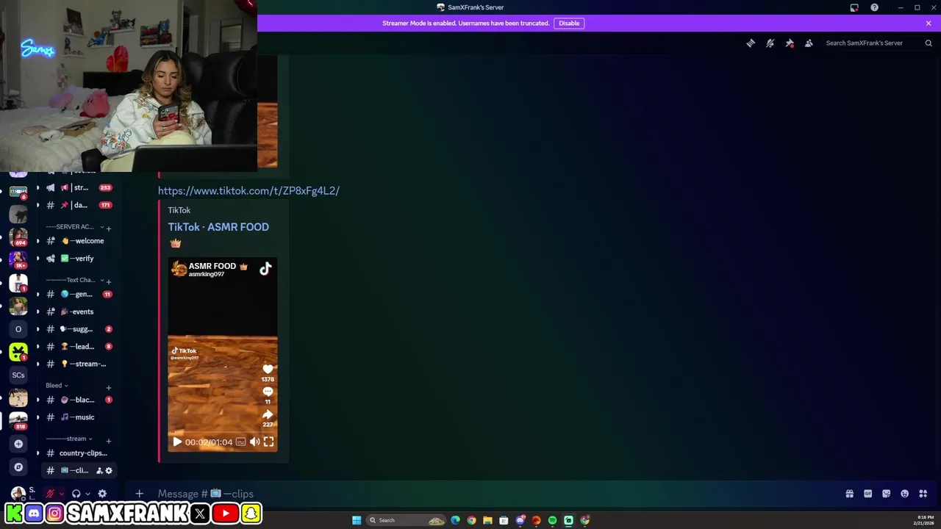Open server icon with 518 badge
941x529 pixels.
(18, 421)
